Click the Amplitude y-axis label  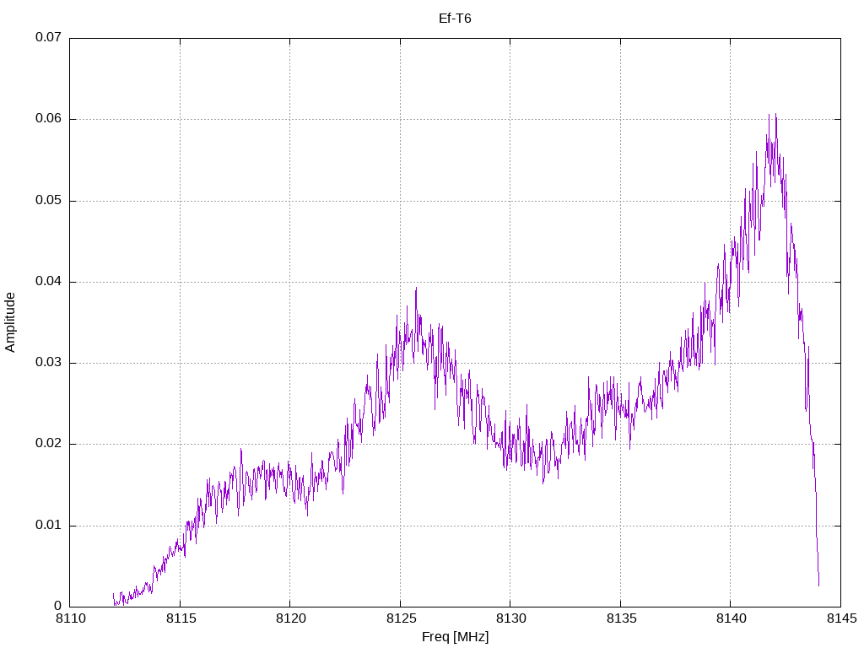11,322
